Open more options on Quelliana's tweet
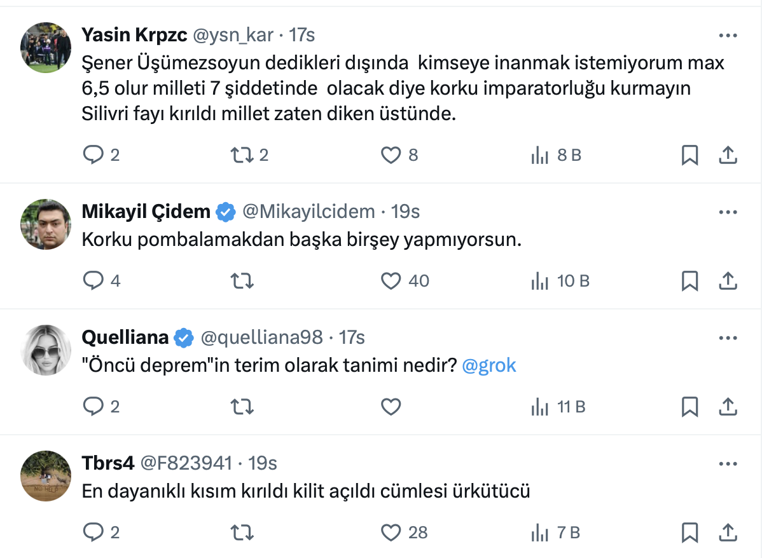Screen dimensions: 762x558 (728, 338)
